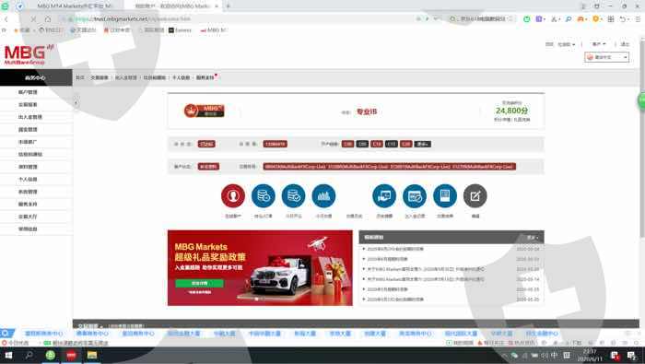
Task: Open the blue coins-with-checkmark circle icon
Action: pos(293,195)
